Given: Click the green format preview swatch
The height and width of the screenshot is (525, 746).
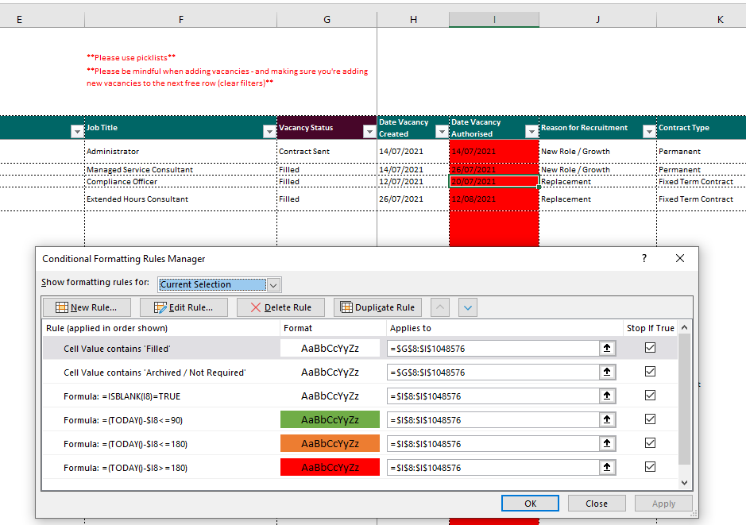Looking at the screenshot, I should tap(330, 419).
